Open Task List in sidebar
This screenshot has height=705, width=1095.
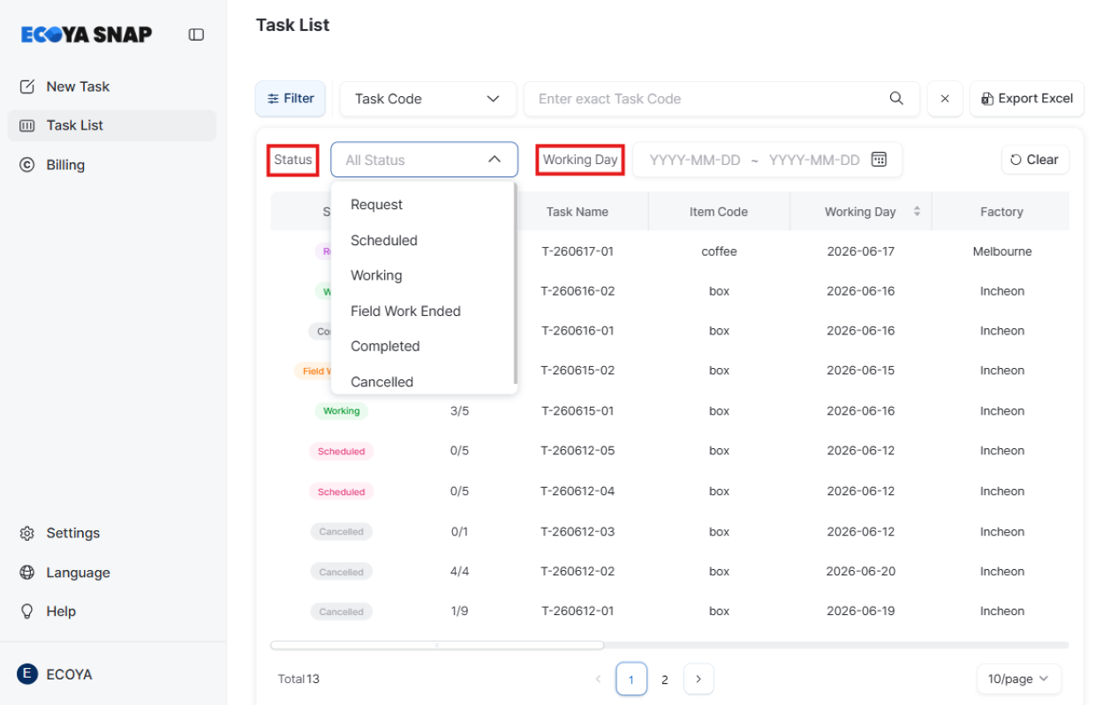pos(112,125)
